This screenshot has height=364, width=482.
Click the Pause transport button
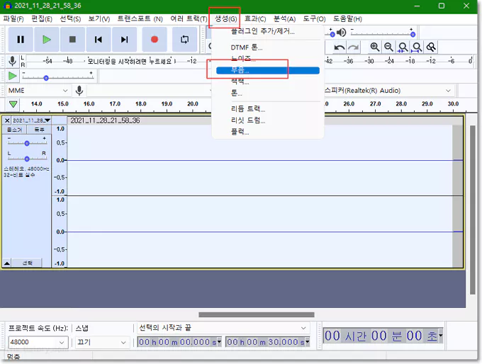pos(21,40)
